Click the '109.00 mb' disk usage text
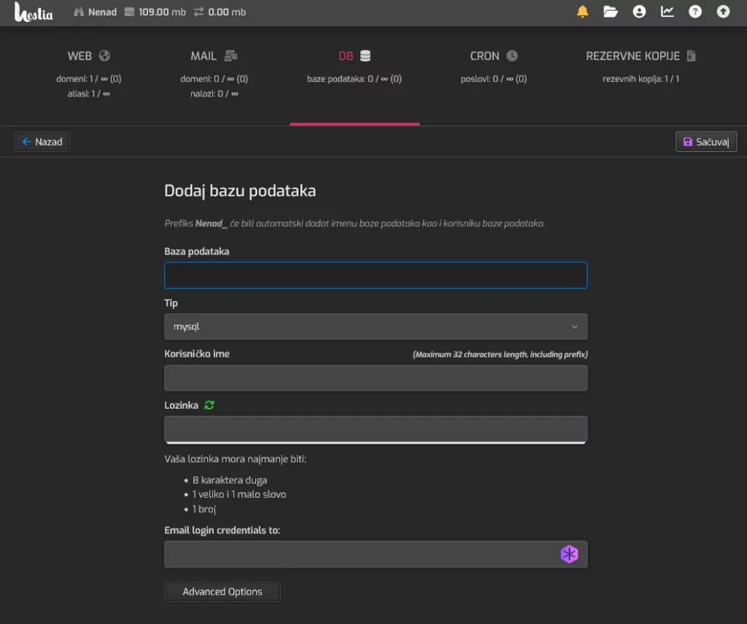 tap(162, 12)
